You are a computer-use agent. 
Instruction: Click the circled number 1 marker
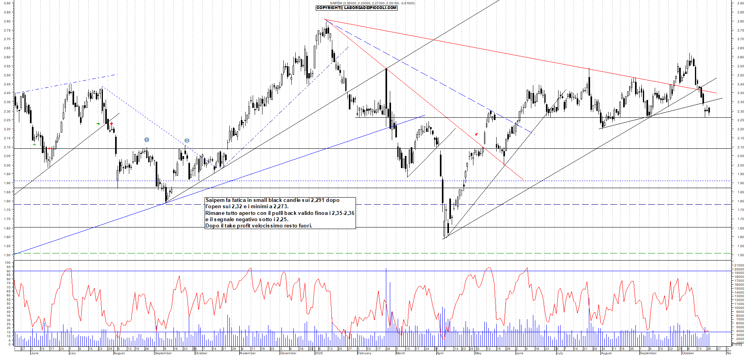click(x=147, y=140)
